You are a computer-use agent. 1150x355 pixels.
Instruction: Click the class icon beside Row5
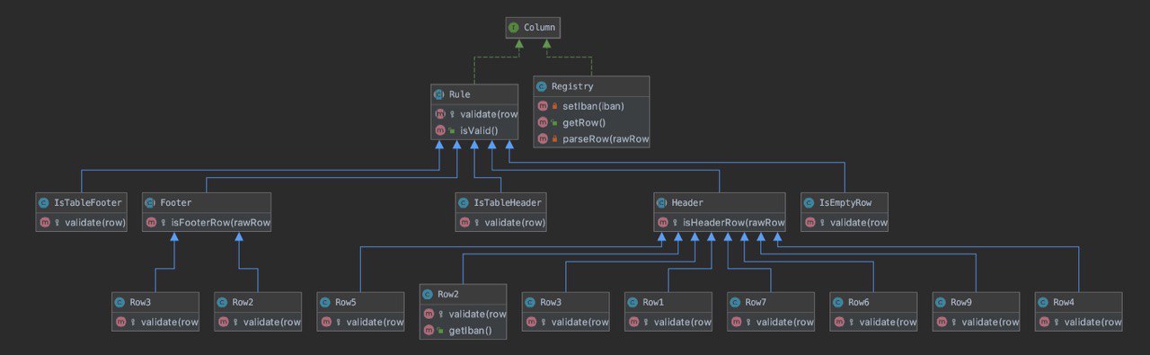pos(325,302)
